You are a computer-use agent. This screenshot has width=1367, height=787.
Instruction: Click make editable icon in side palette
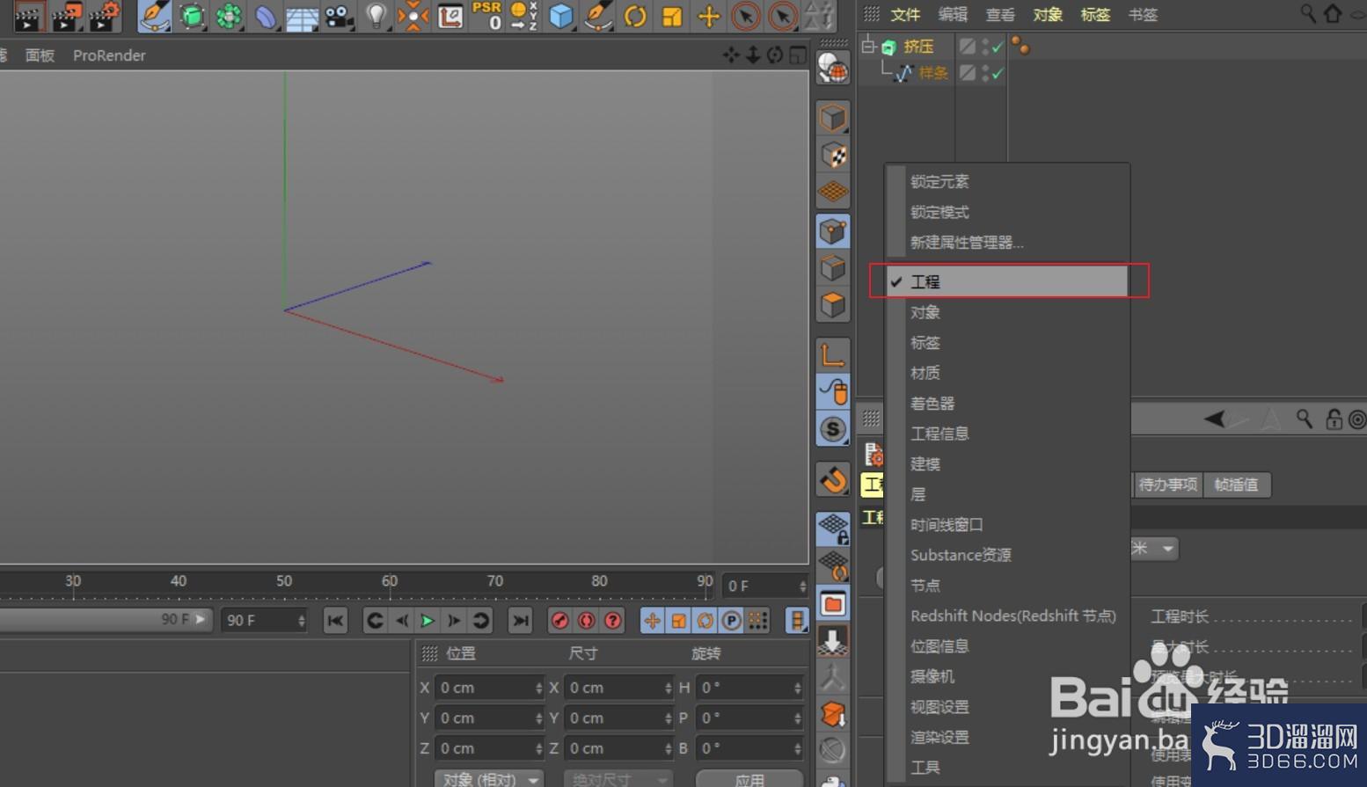833,67
